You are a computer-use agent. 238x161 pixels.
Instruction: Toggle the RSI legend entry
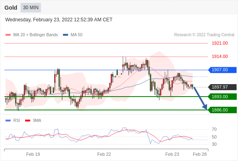pyautogui.click(x=13, y=121)
